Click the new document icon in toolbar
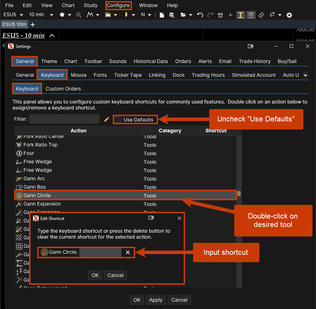The height and width of the screenshot is (309, 316). tap(162, 15)
